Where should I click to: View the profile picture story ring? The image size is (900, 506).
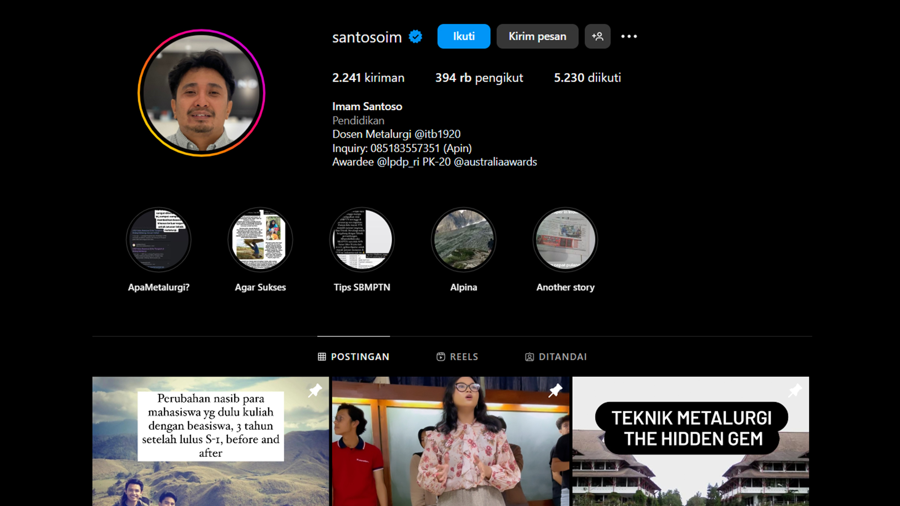click(201, 93)
